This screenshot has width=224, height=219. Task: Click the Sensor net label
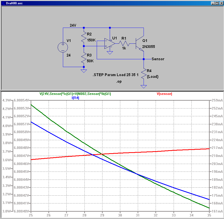click(x=158, y=59)
